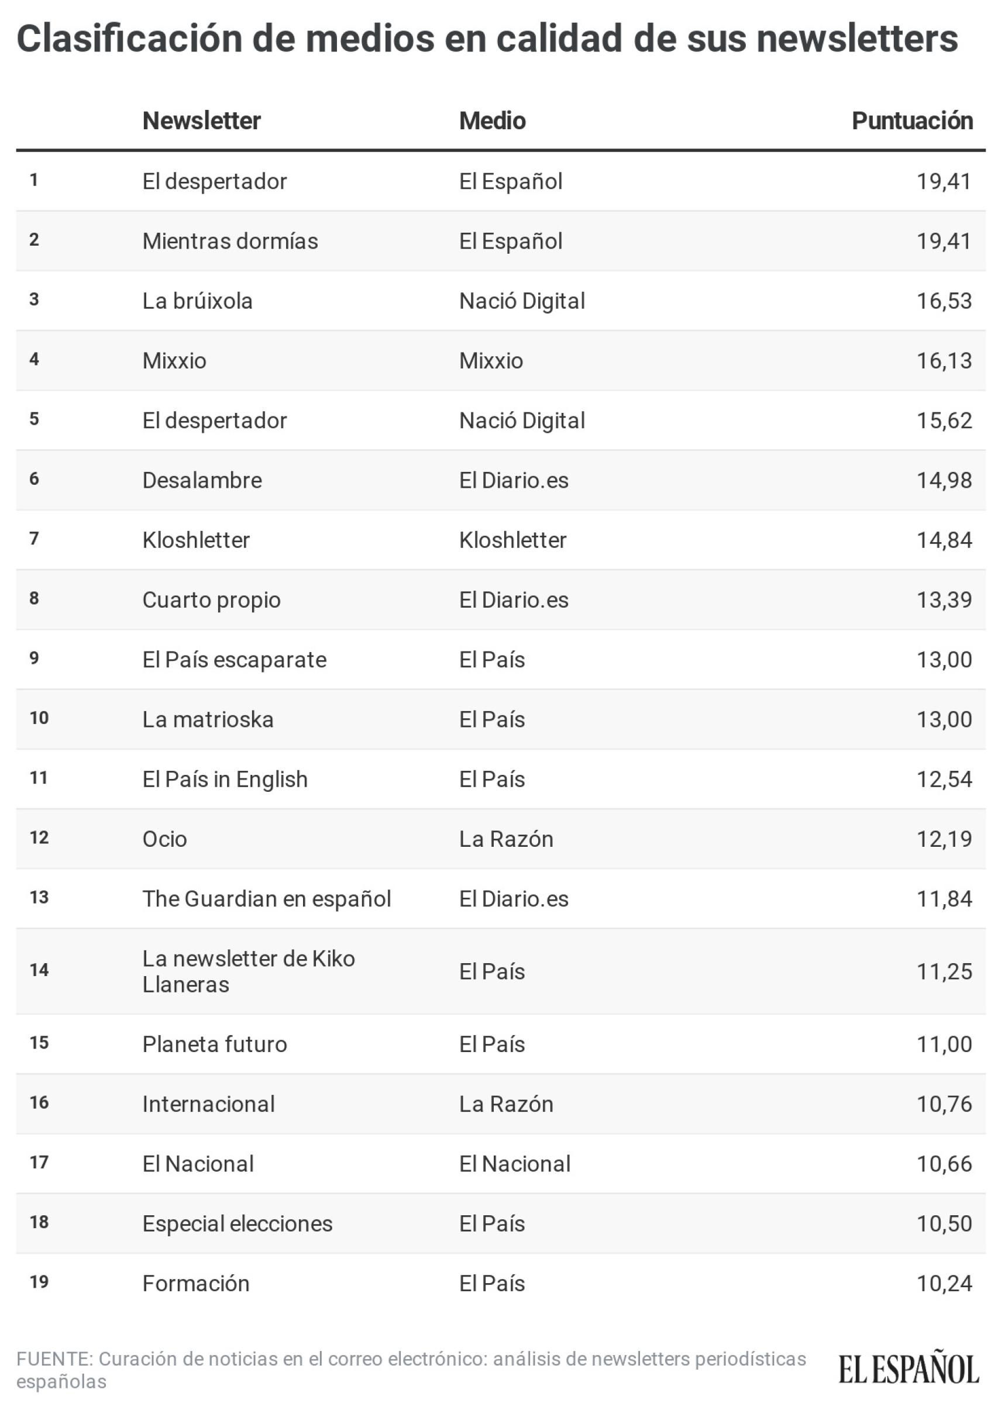The width and height of the screenshot is (998, 1410).
Task: Click the Kloshletter newsletter name
Action: click(x=196, y=540)
